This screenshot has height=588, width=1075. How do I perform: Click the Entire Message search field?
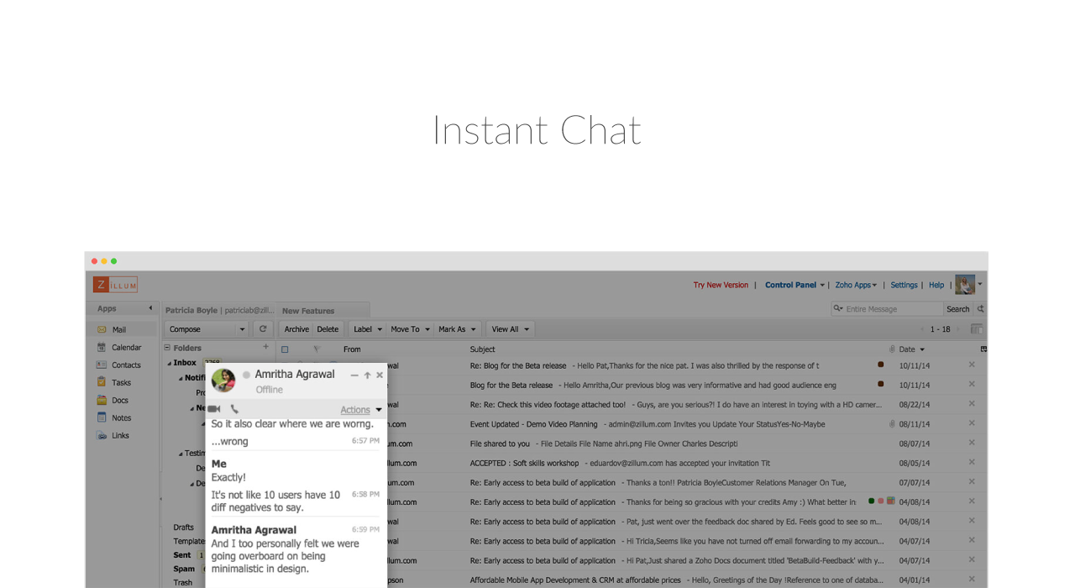click(892, 309)
